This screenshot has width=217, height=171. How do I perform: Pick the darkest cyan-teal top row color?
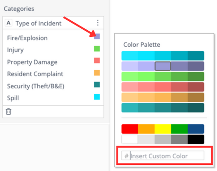pos(196,56)
